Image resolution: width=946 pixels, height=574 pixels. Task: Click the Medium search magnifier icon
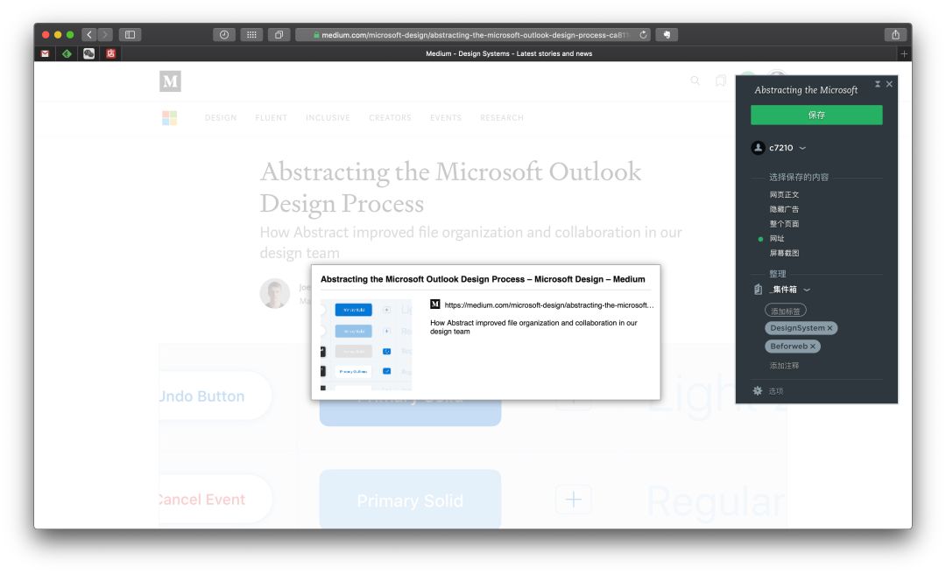(695, 80)
